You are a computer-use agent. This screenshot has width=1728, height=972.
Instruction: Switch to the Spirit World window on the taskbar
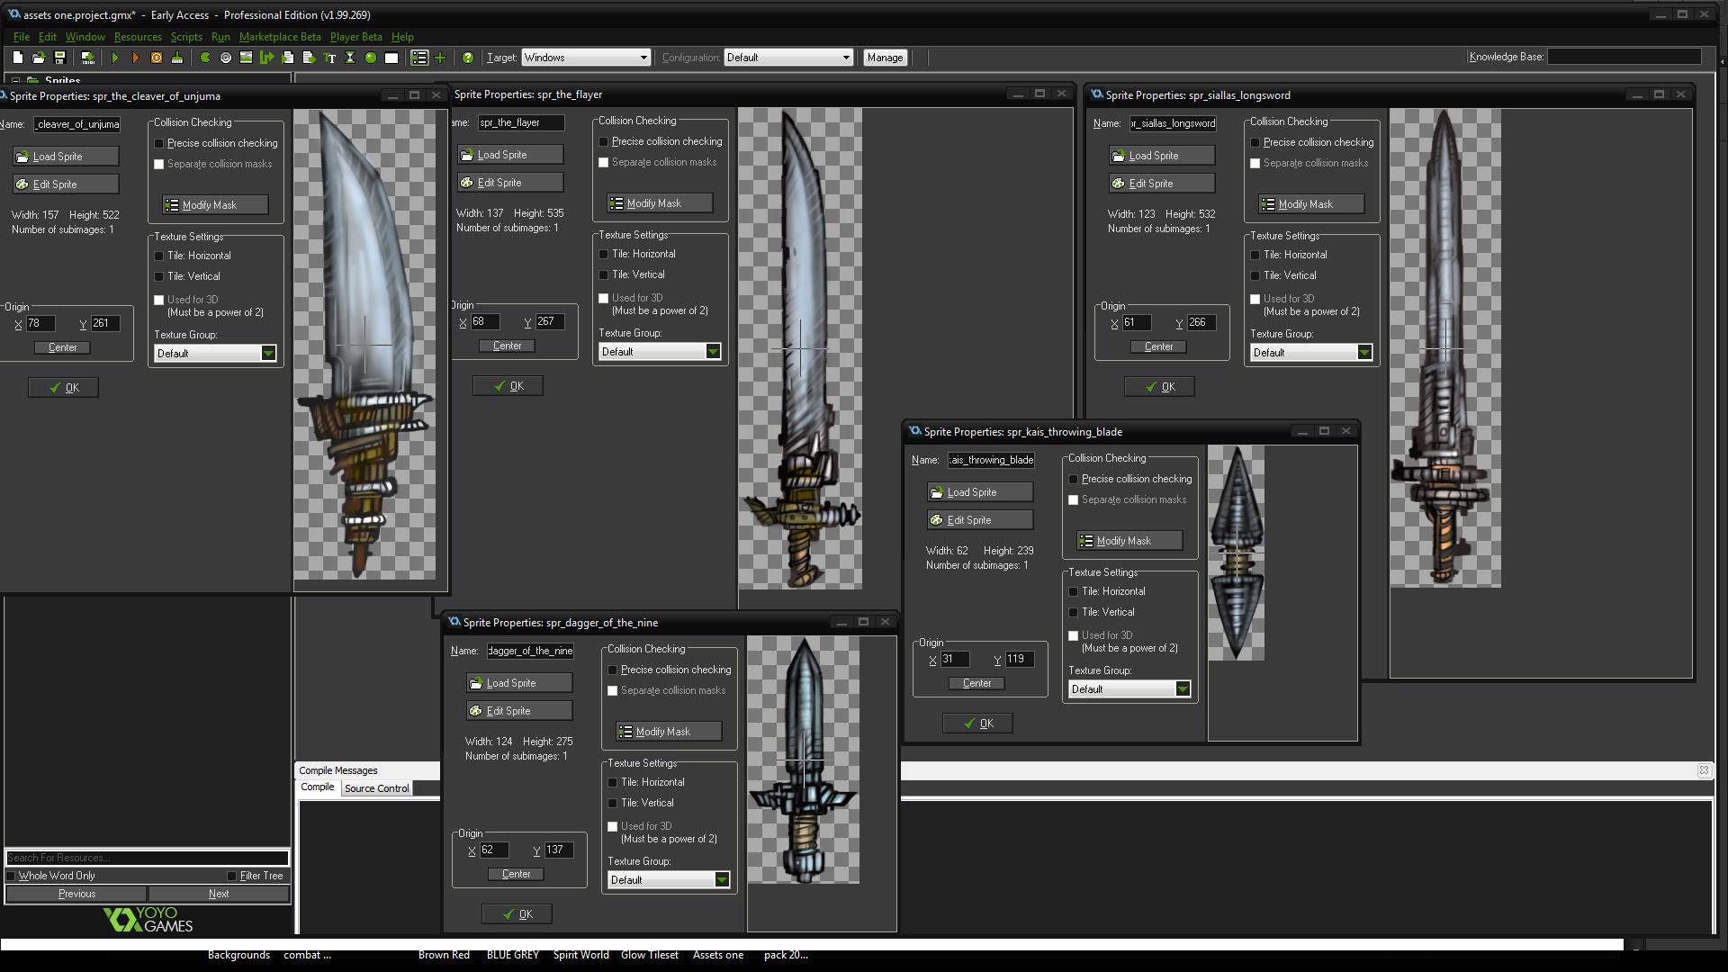point(580,955)
